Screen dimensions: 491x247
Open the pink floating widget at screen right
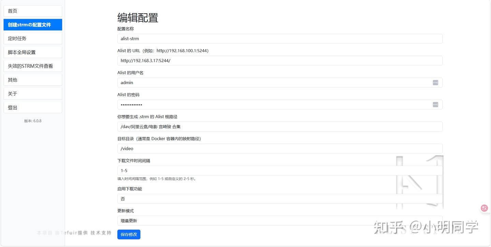pos(484,208)
